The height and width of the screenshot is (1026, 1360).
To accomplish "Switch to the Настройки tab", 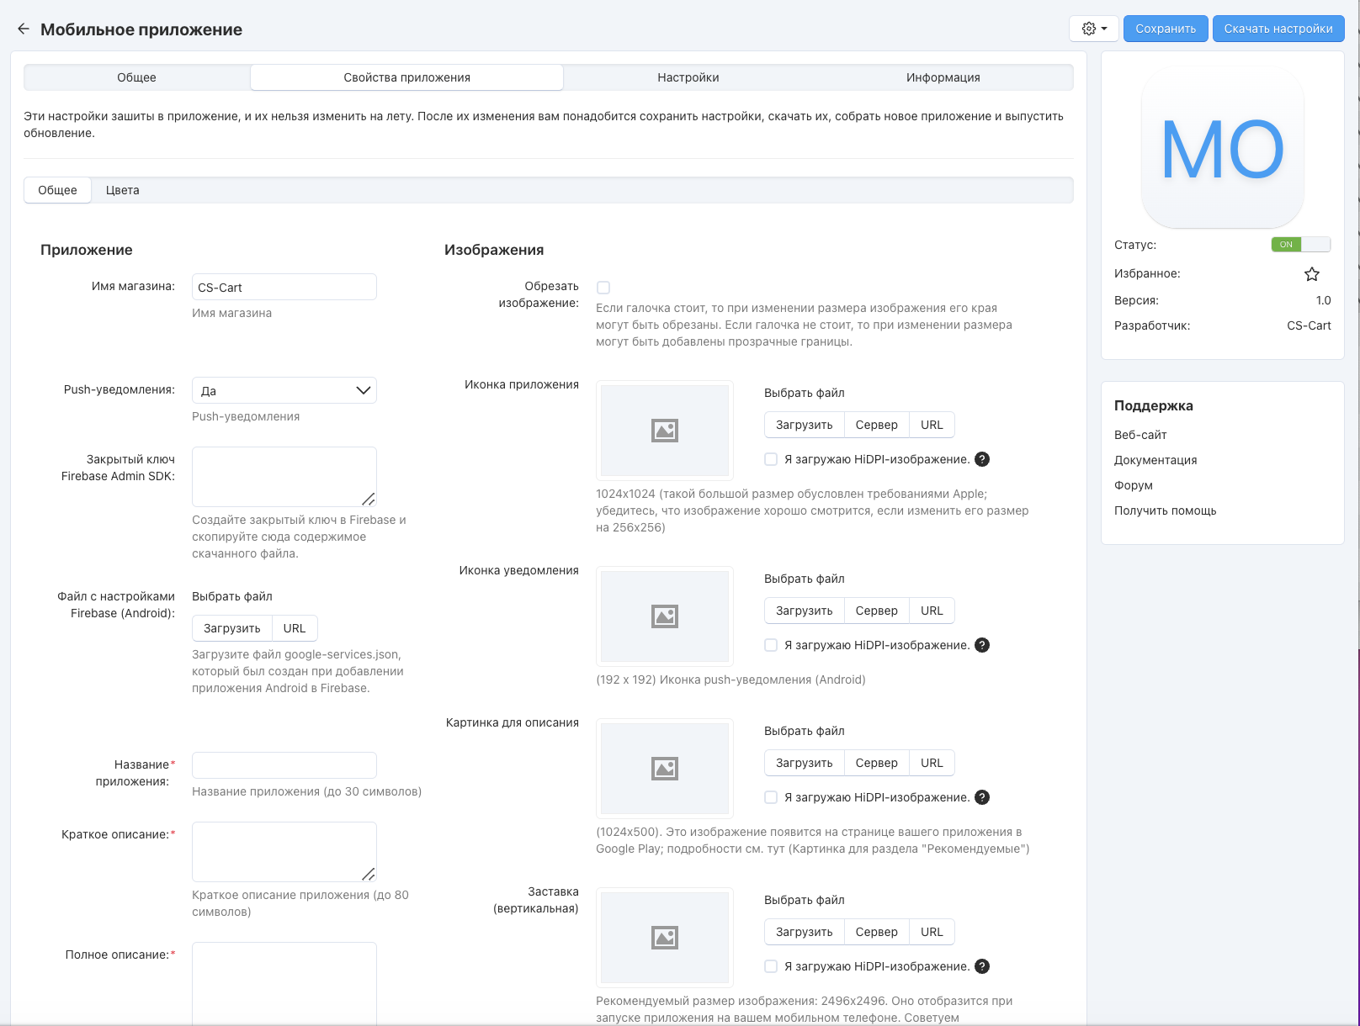I will coord(688,77).
